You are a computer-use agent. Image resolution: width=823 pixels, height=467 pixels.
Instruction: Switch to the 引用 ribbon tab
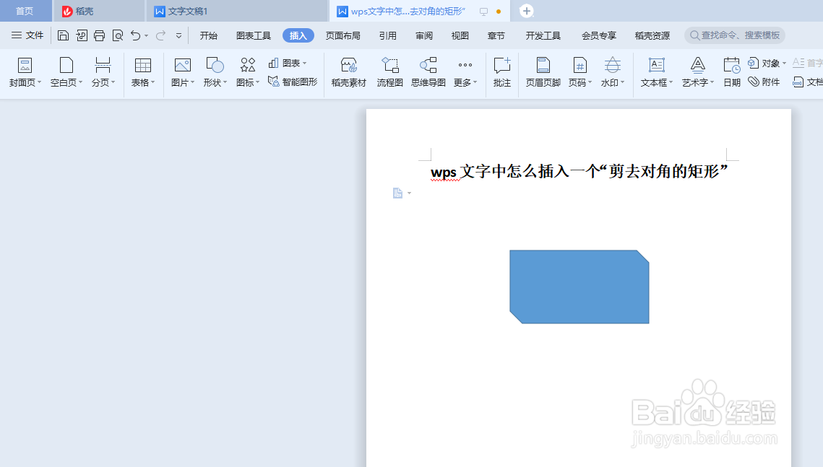[388, 35]
